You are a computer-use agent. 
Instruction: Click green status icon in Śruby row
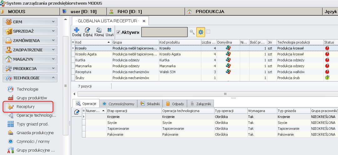[327, 78]
